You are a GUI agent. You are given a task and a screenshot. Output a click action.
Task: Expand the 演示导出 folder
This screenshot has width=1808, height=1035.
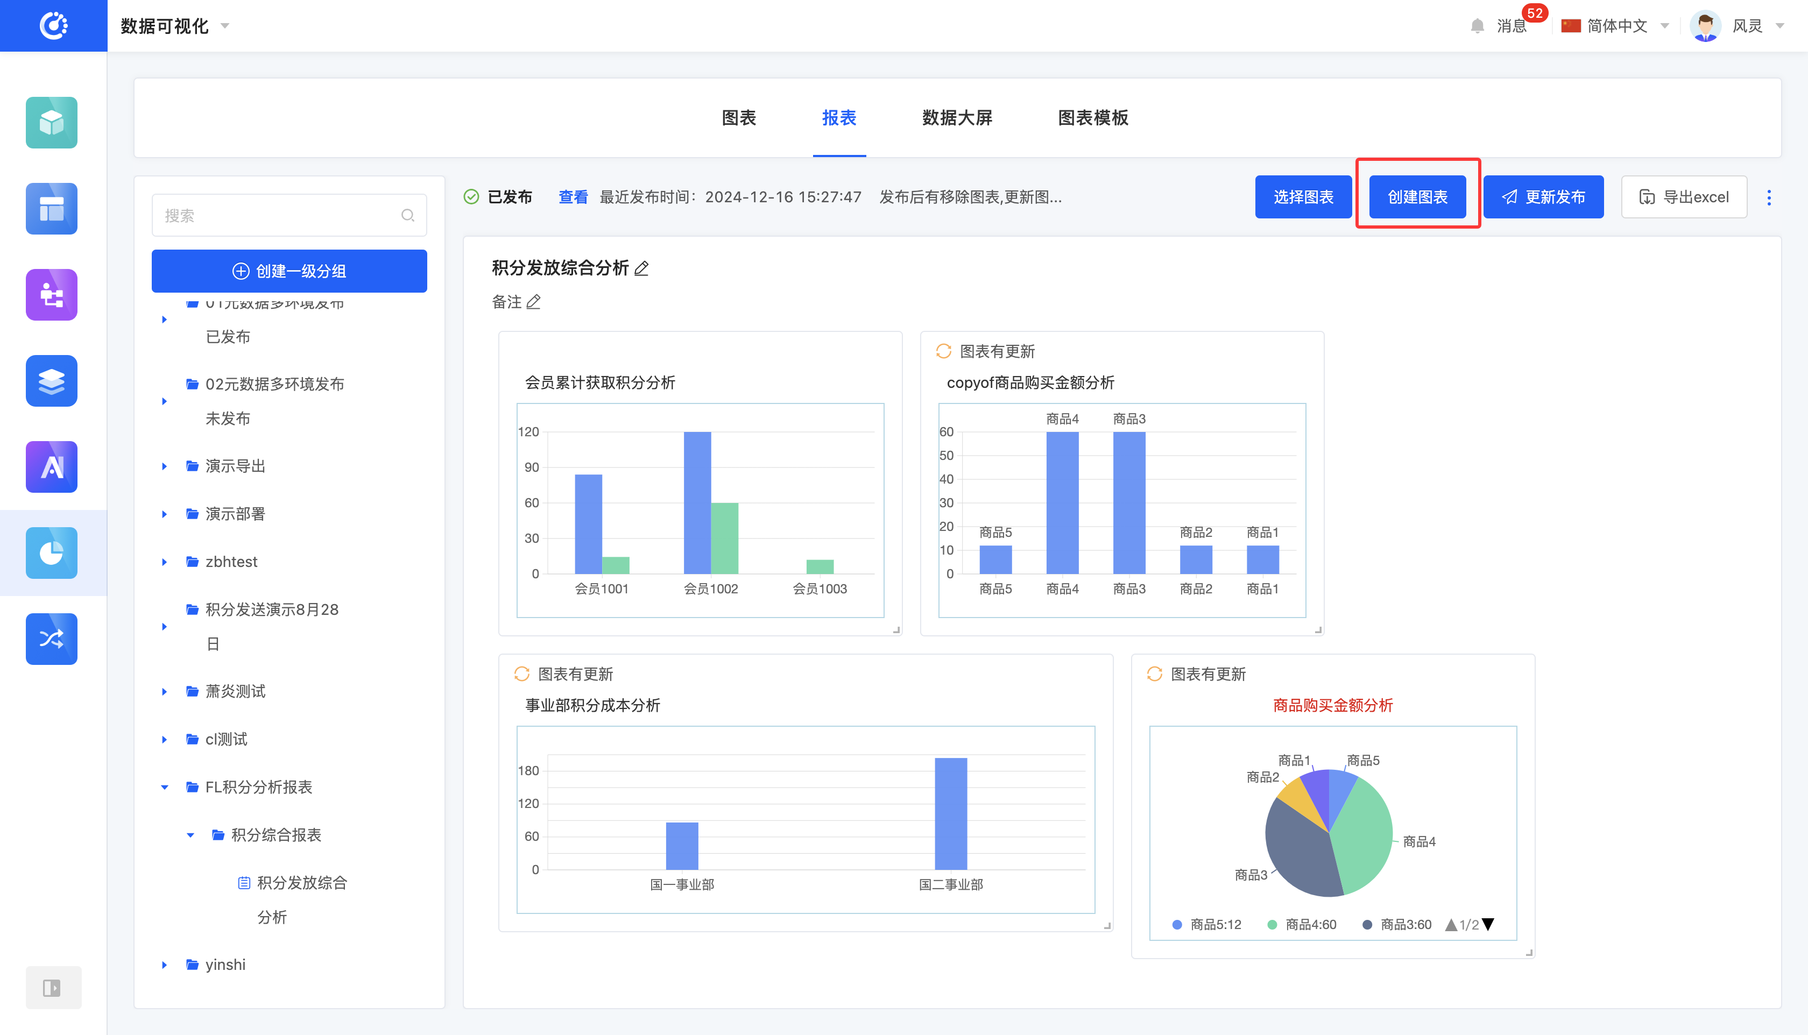[164, 466]
